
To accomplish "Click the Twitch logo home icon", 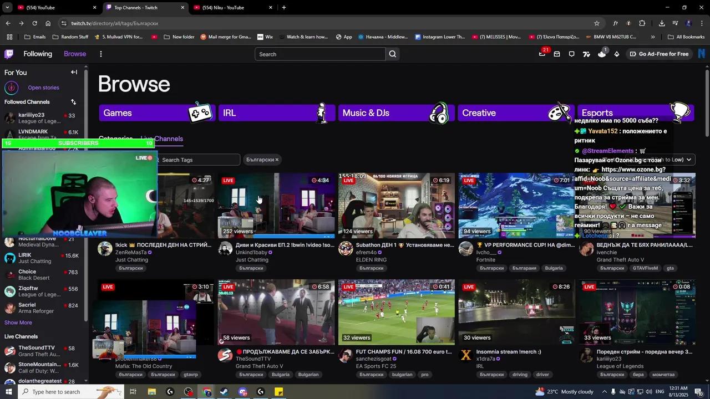I will [9, 54].
